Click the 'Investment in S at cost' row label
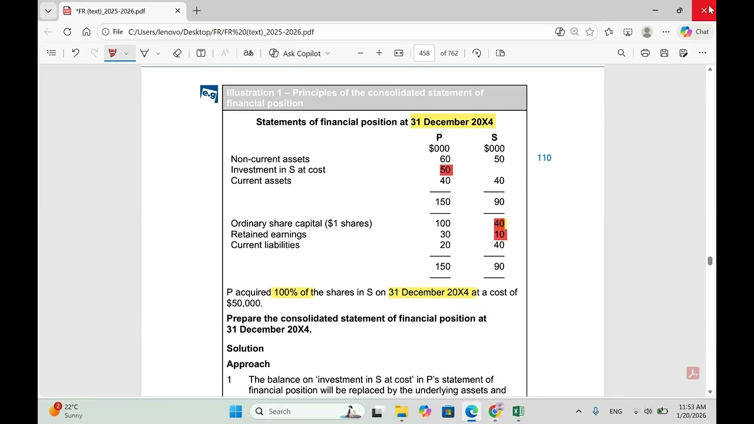 pos(278,170)
